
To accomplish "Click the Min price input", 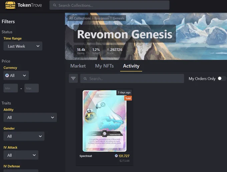I will point(11,88).
